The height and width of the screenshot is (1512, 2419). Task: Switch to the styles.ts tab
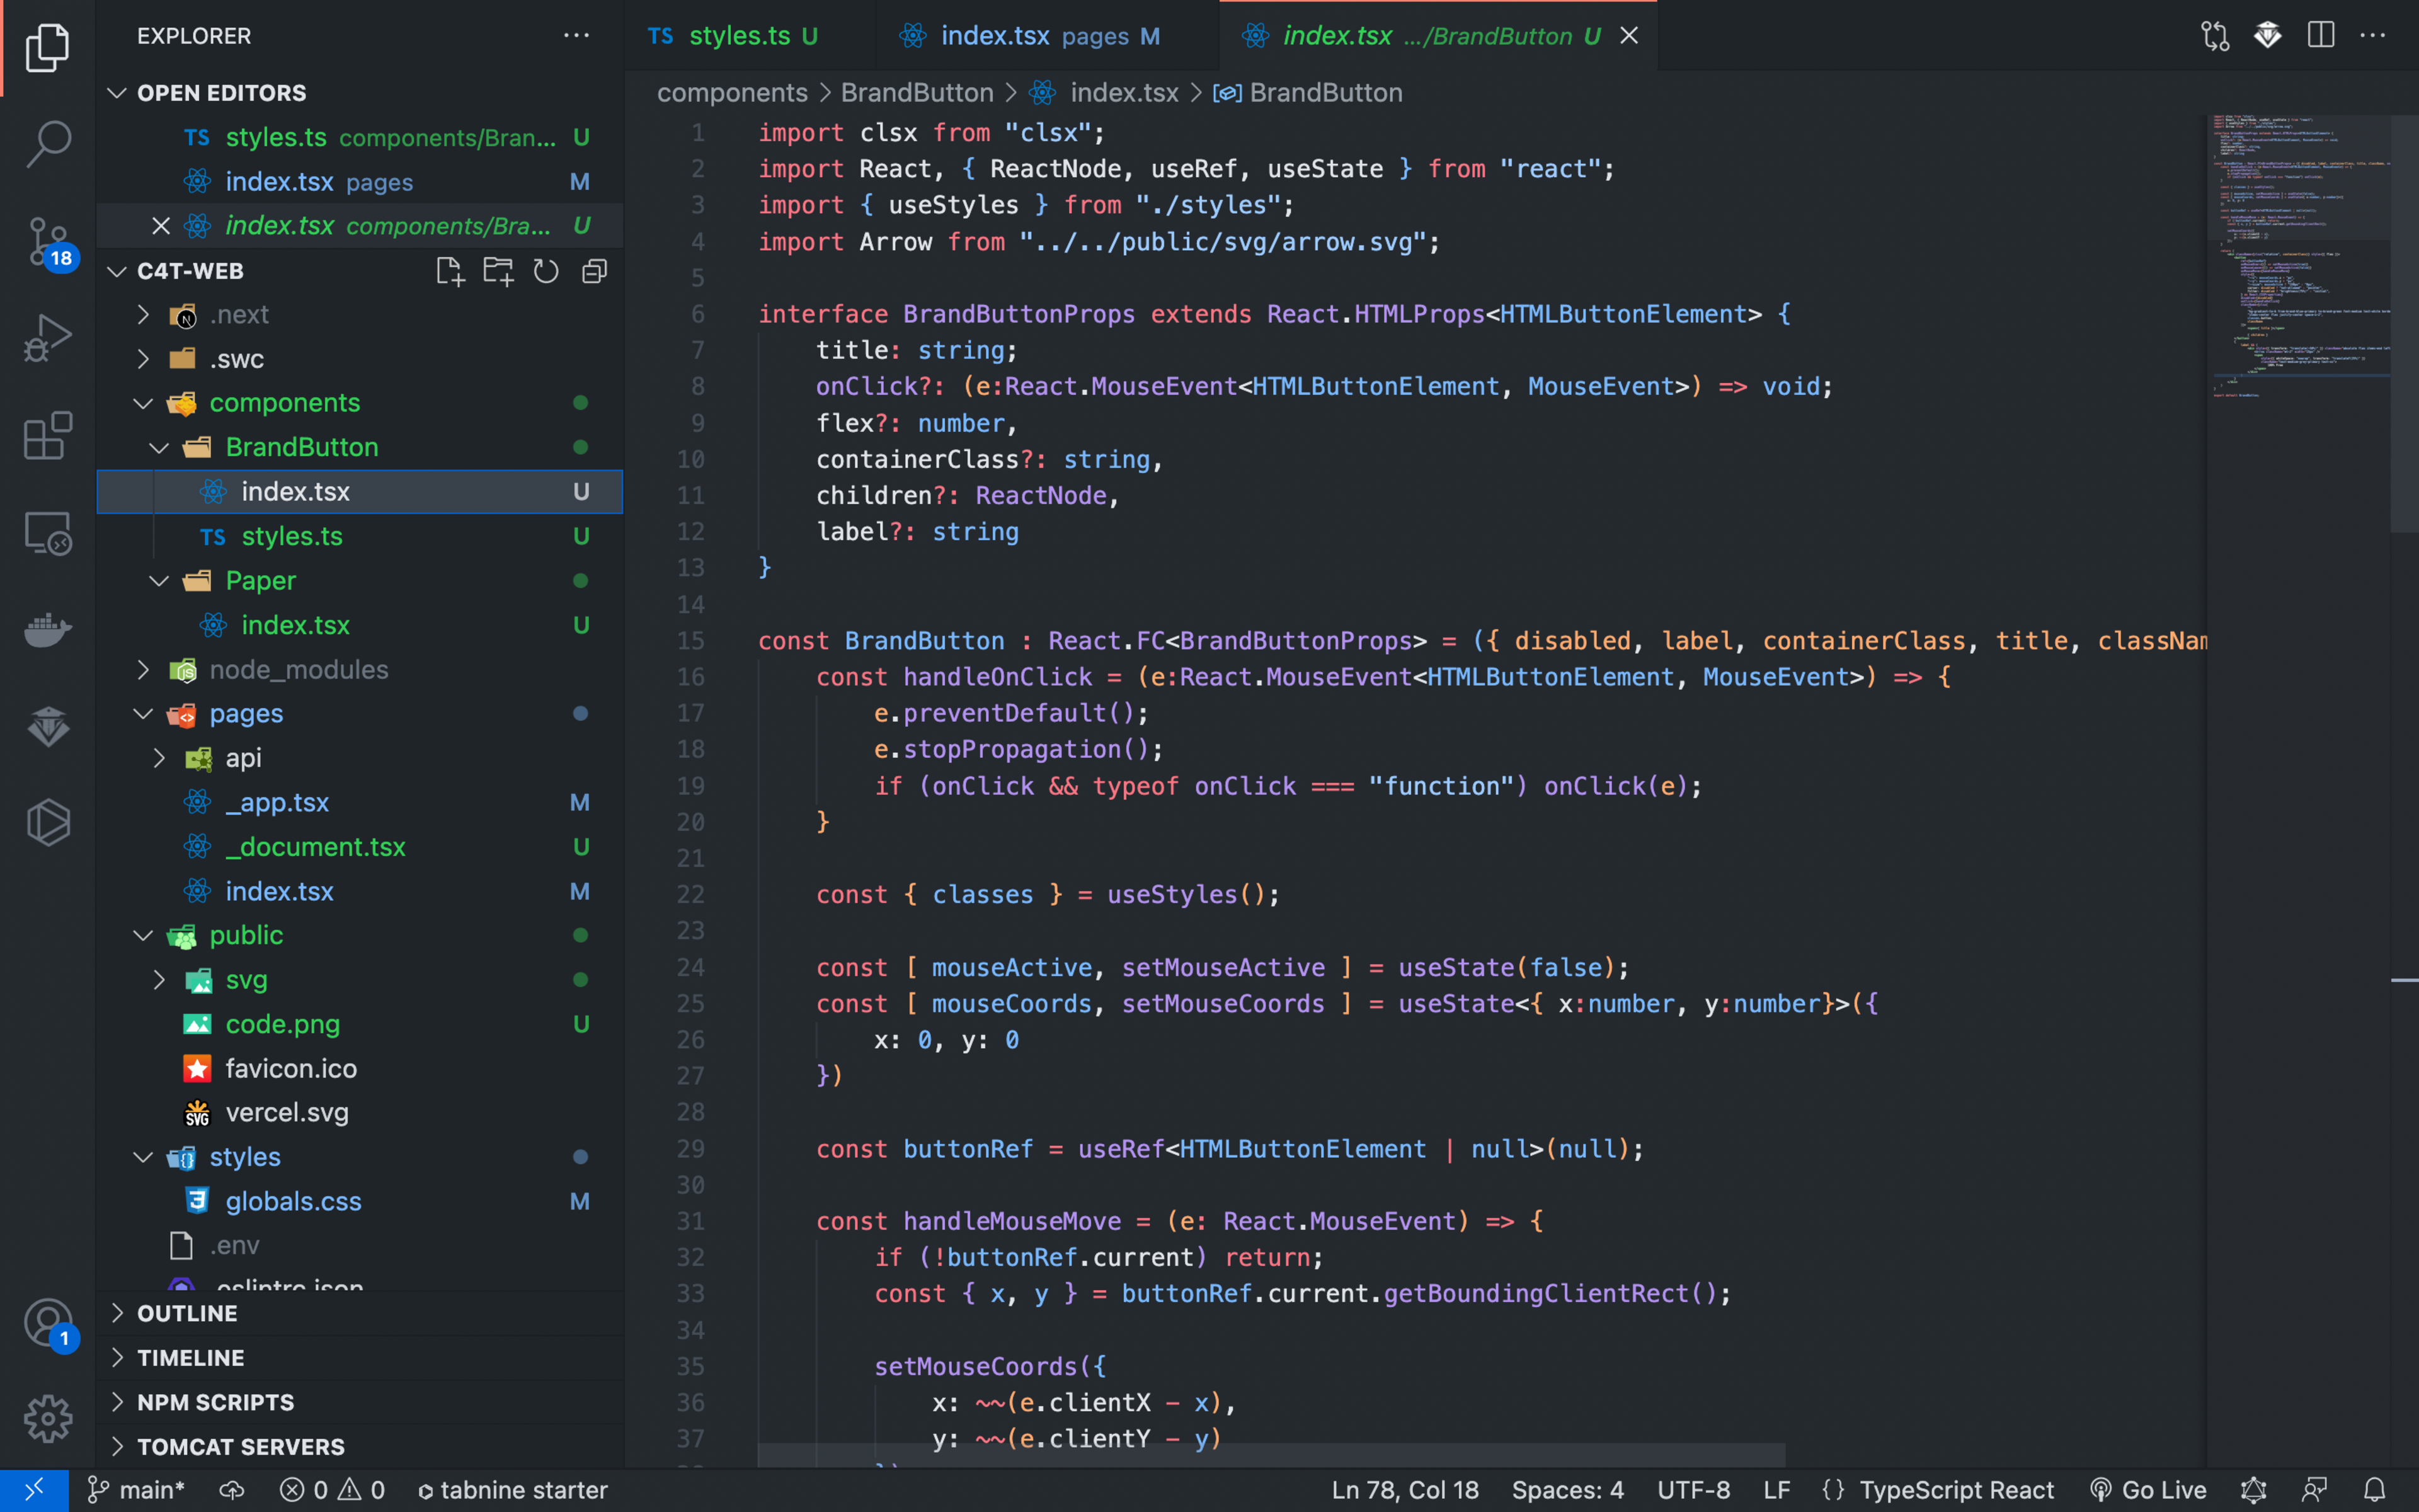740,36
